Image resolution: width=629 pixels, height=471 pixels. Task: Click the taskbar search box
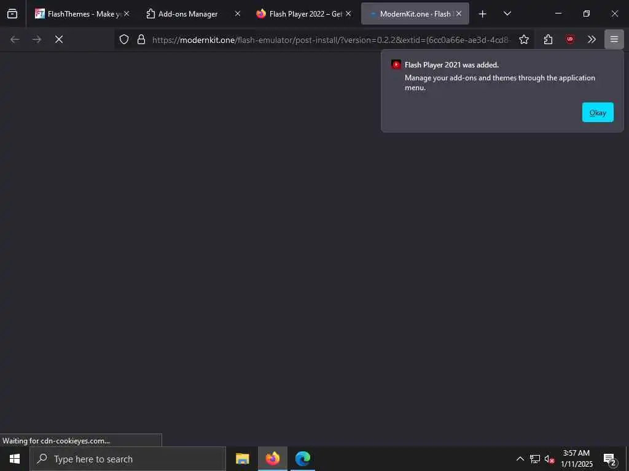(128, 459)
